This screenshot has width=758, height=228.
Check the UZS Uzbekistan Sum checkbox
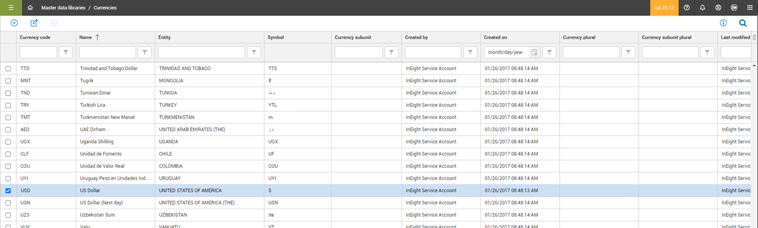[8, 215]
